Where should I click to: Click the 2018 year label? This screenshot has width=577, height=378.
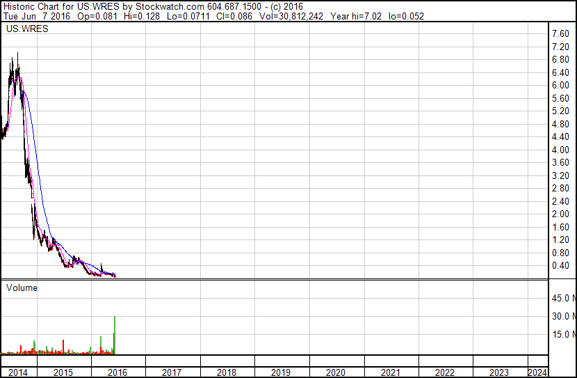[227, 373]
